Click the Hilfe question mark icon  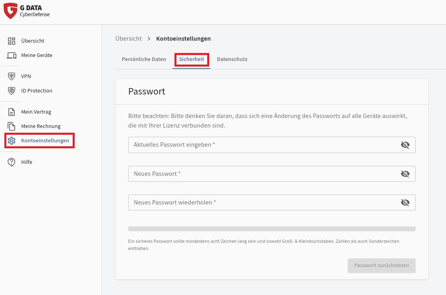pyautogui.click(x=12, y=162)
